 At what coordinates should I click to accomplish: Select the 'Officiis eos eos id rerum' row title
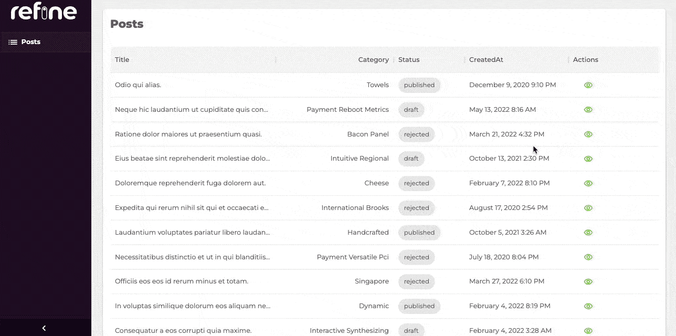182,281
